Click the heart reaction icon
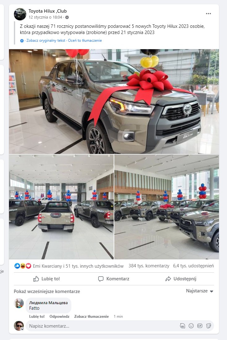 pos(29,266)
